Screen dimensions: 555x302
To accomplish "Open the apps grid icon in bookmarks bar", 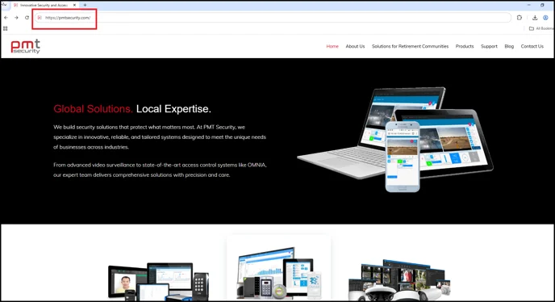I will click(6, 28).
